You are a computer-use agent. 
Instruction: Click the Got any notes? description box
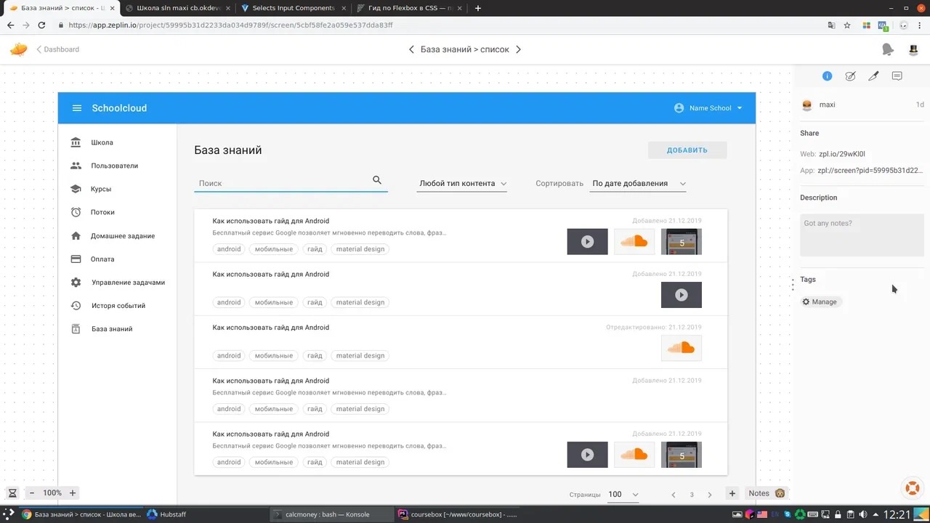click(862, 235)
